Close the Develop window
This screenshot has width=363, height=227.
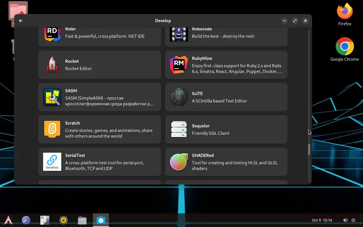pyautogui.click(x=305, y=21)
